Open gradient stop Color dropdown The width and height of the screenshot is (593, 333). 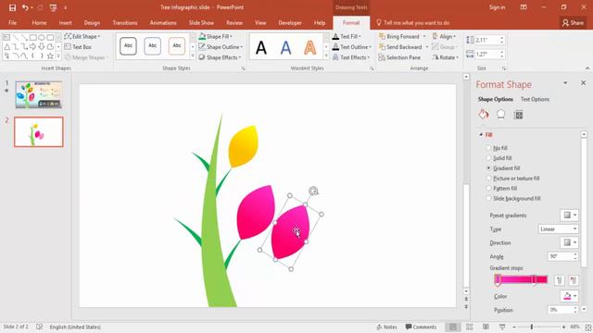coord(569,296)
